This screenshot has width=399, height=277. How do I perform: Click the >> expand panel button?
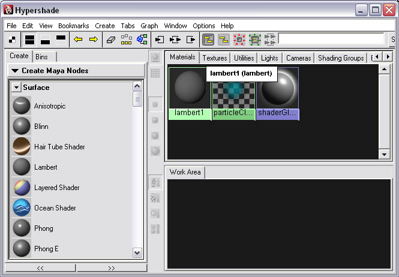pyautogui.click(x=112, y=268)
